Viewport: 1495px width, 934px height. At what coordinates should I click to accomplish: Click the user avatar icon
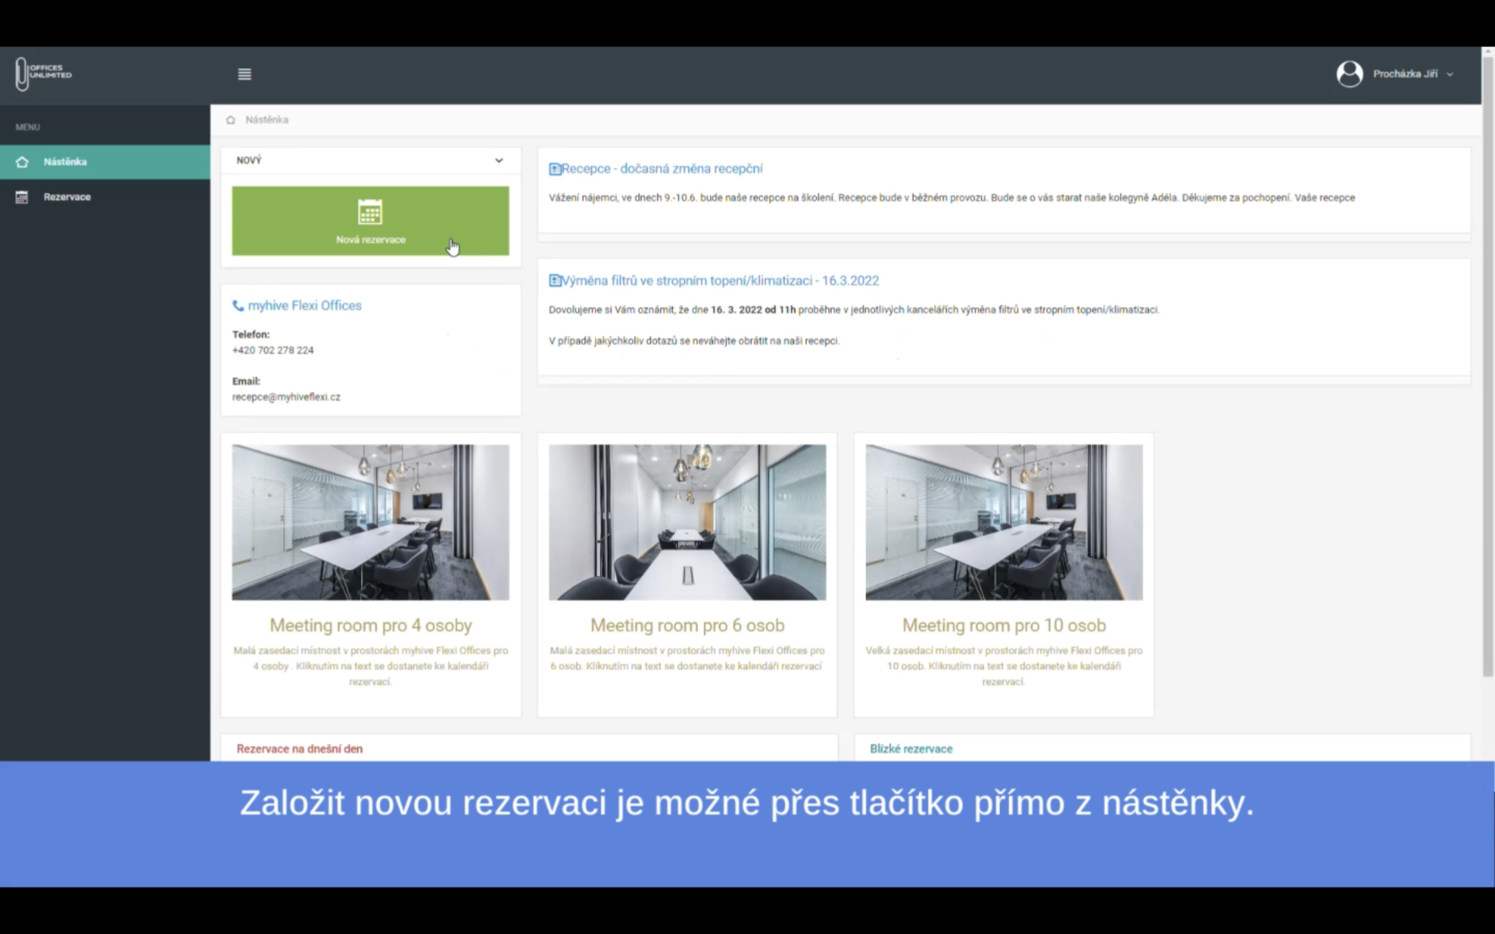[x=1349, y=74]
